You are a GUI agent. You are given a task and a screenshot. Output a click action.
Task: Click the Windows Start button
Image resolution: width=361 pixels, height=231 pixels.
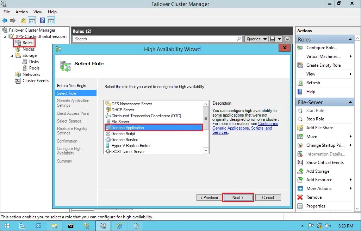[7, 226]
